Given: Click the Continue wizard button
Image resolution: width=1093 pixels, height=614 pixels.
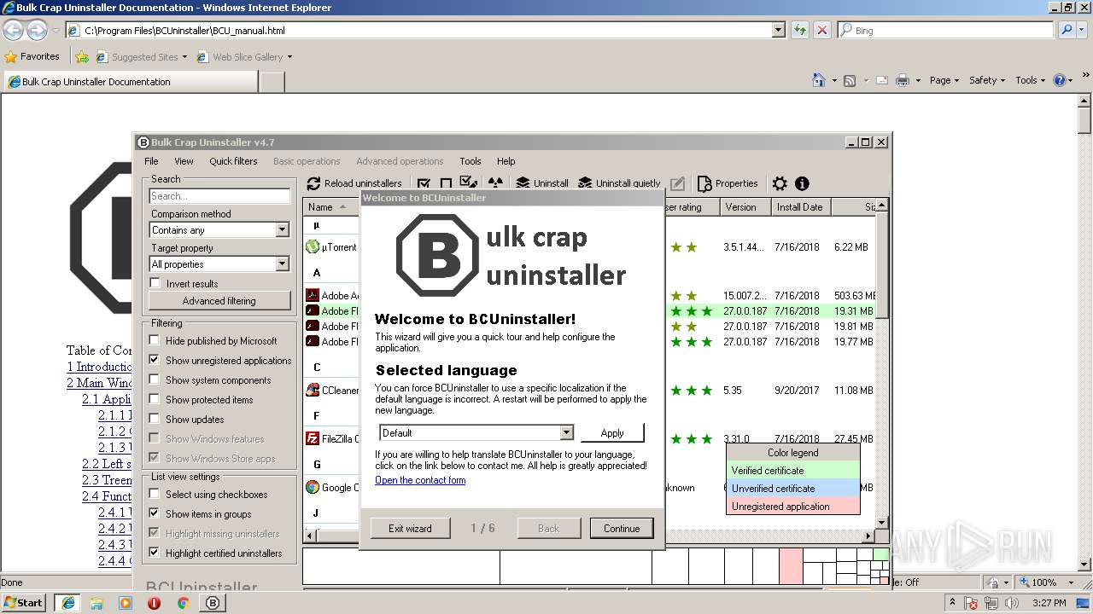Looking at the screenshot, I should pos(622,529).
